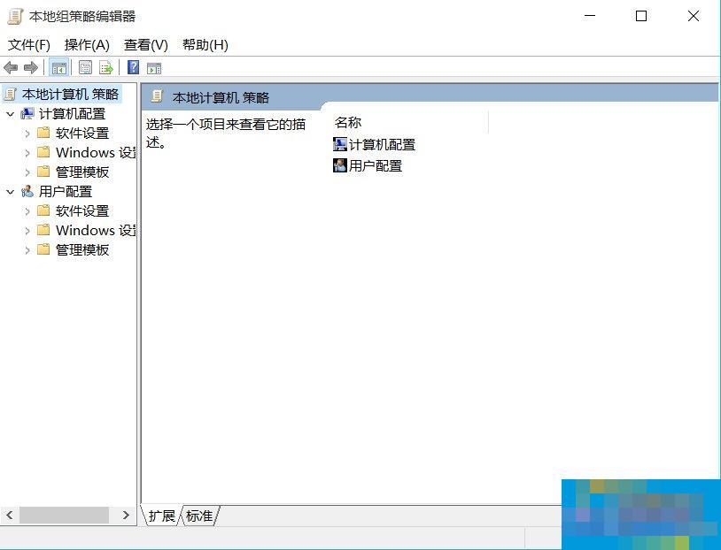The height and width of the screenshot is (550, 721).
Task: Expand 软件设置 under 用户配置 using its chevron
Action: 27,211
